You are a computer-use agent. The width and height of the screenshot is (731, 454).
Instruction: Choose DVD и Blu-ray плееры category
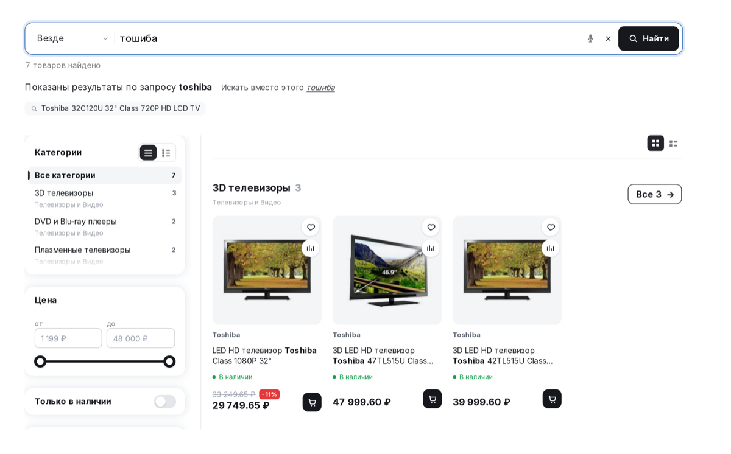tap(105, 226)
